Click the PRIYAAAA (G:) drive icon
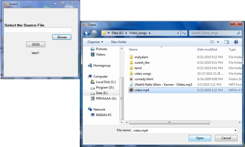The height and width of the screenshot is (147, 245). click(x=93, y=98)
